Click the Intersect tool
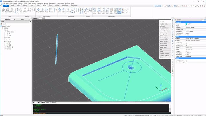This screenshot has height=116, width=206. click(x=69, y=10)
